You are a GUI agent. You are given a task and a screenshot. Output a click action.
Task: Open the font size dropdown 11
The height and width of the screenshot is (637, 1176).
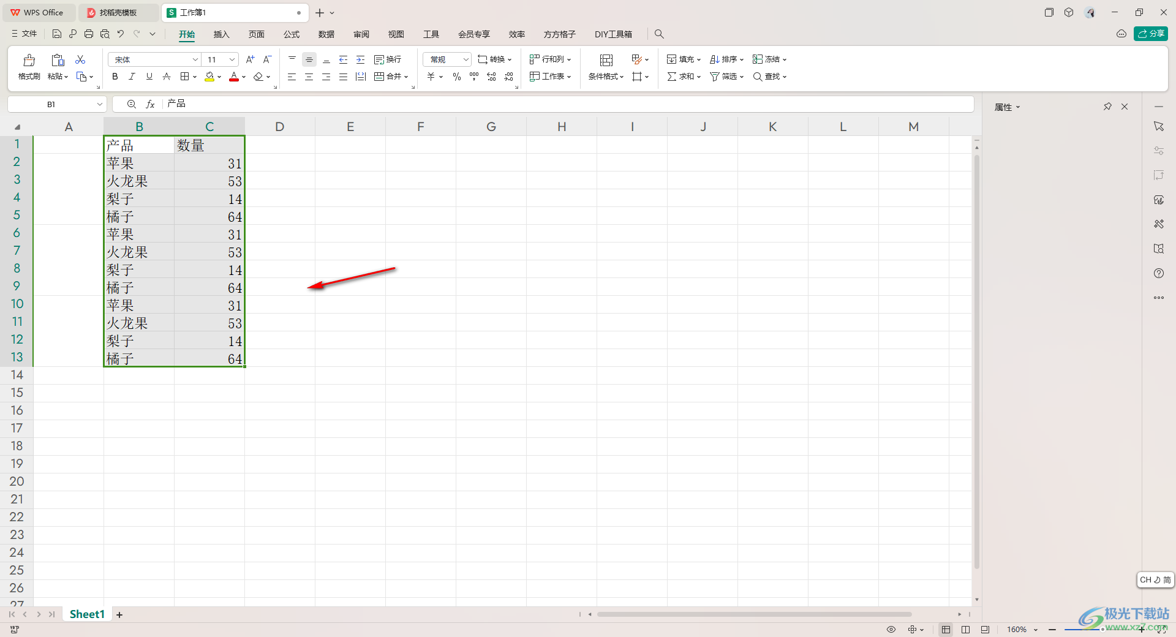pyautogui.click(x=232, y=59)
